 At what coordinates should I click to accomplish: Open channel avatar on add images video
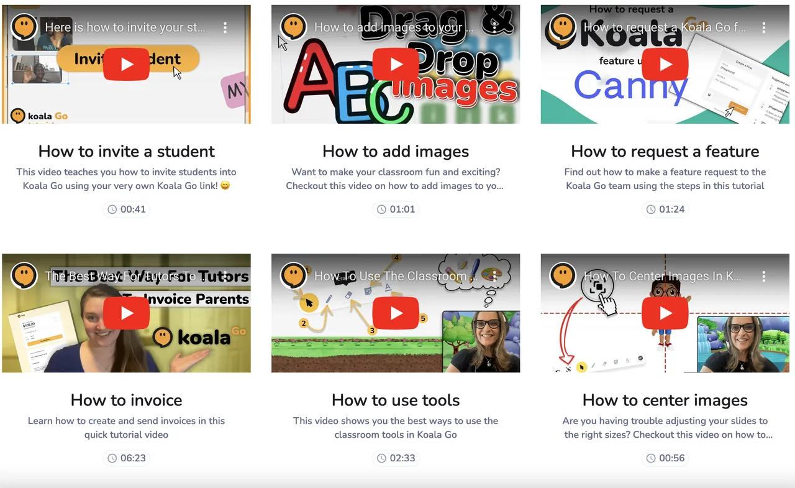pyautogui.click(x=293, y=27)
